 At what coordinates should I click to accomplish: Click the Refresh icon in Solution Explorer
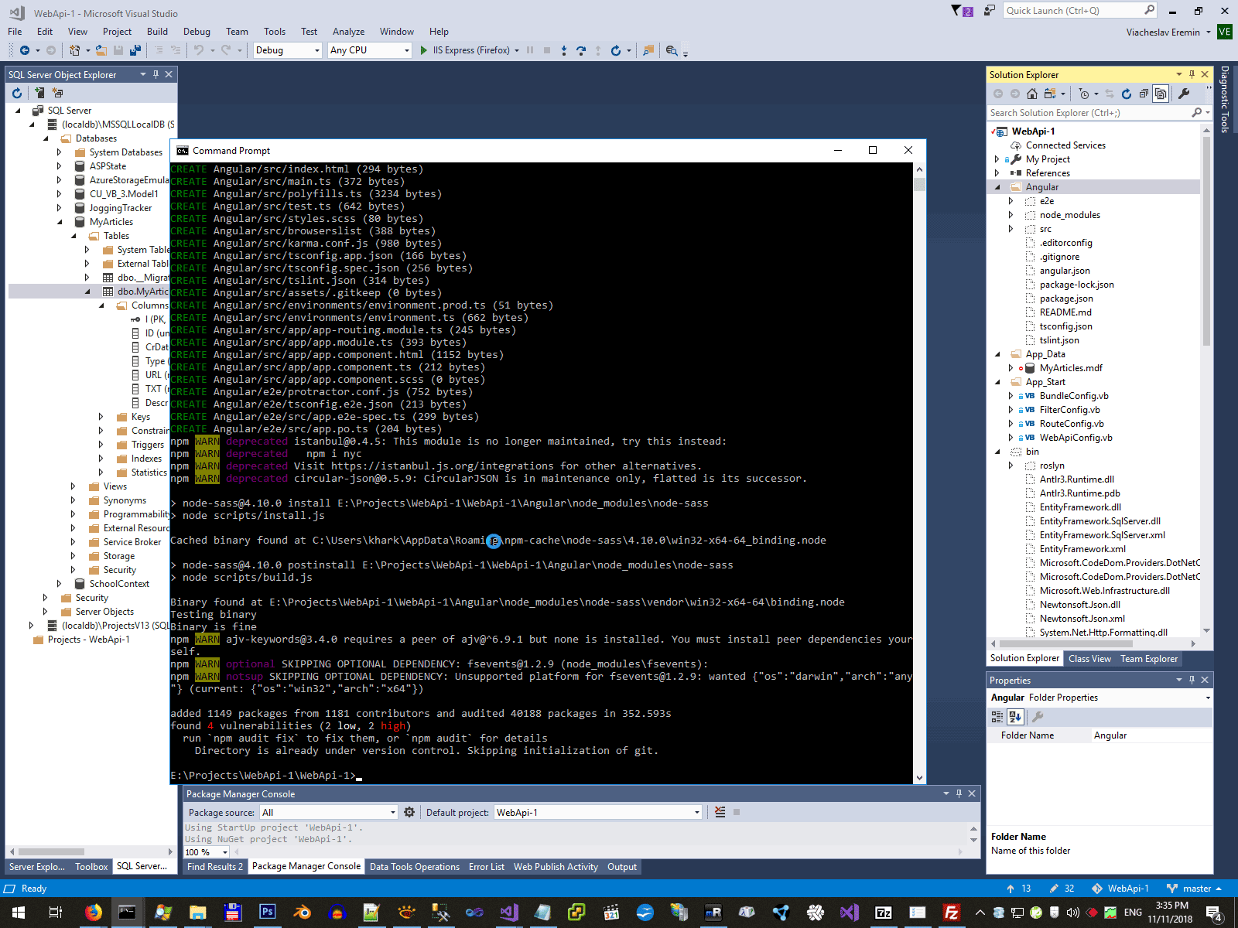tap(1127, 94)
